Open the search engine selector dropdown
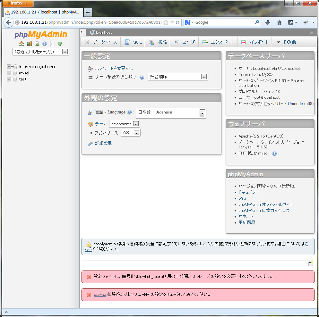Image resolution: width=319 pixels, height=317 pixels. (x=189, y=22)
